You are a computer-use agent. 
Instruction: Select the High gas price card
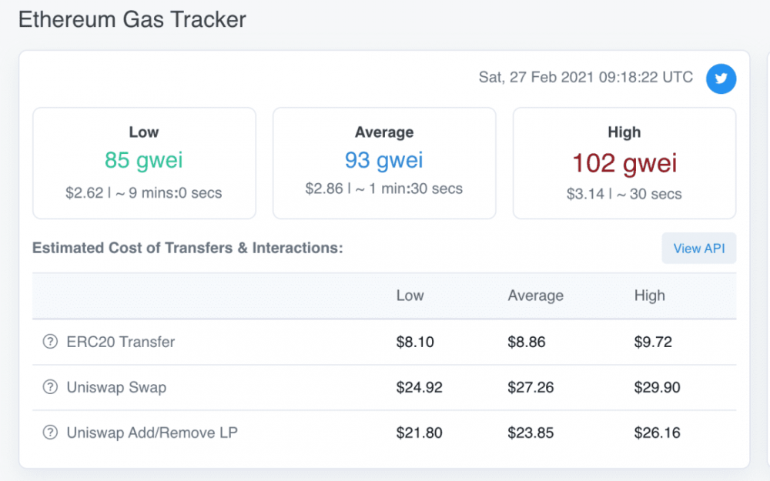[x=624, y=163]
